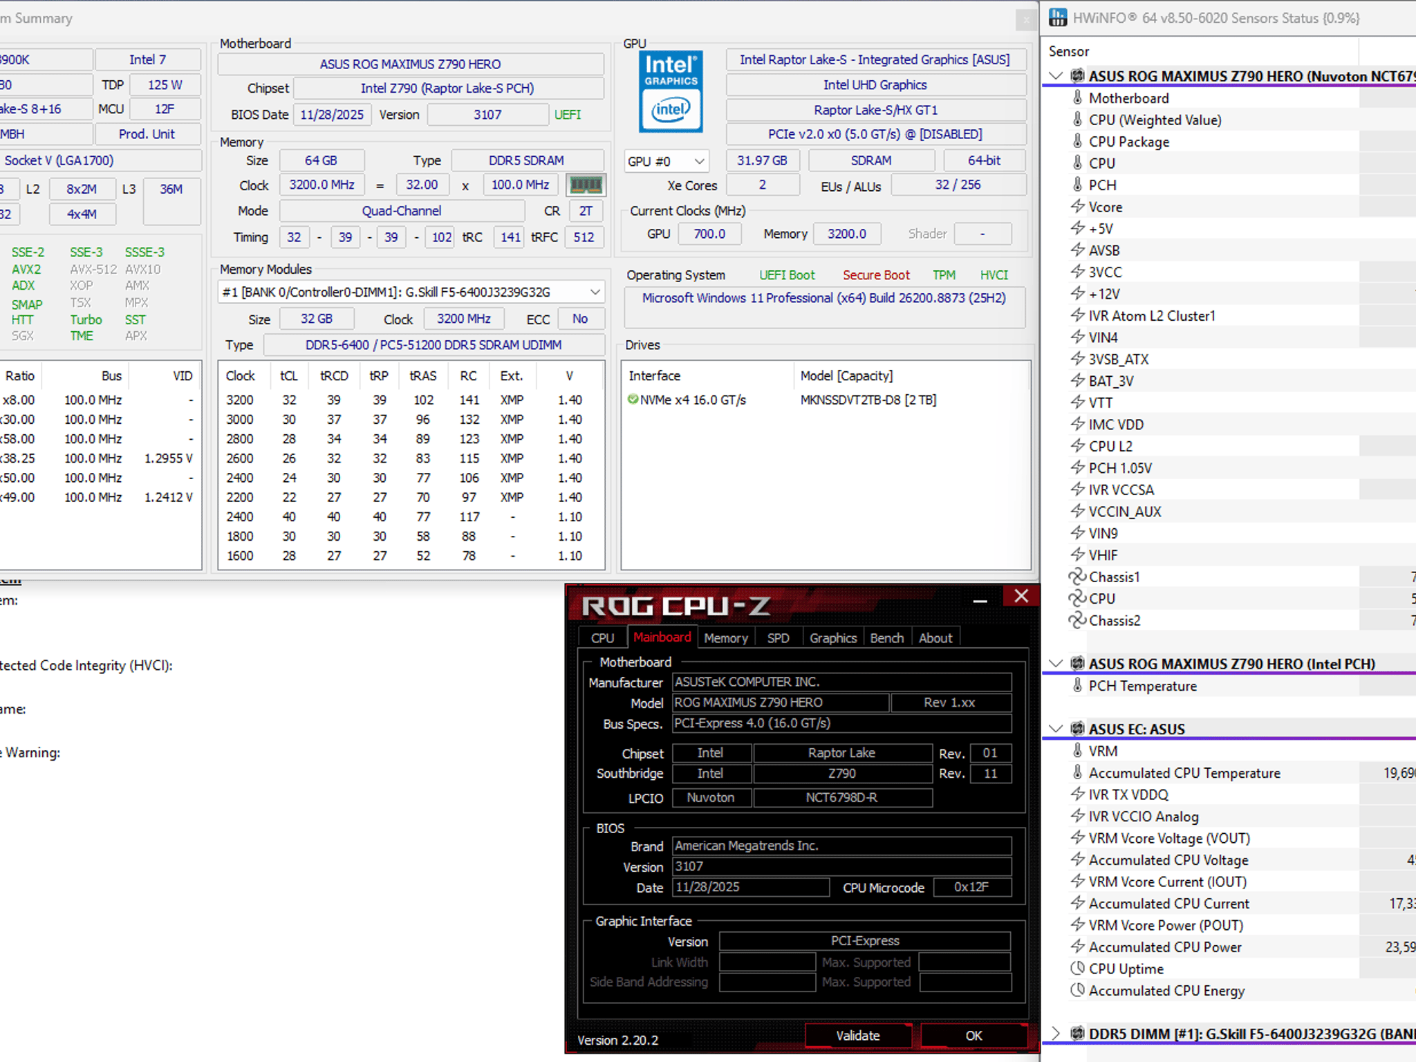Click the IVR Atom L2 Cluster1 row
1416x1062 pixels.
(x=1229, y=316)
